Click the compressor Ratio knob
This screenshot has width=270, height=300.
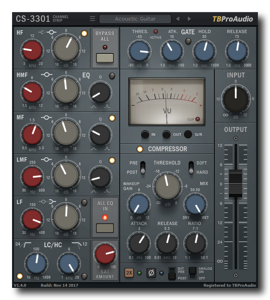point(195,244)
